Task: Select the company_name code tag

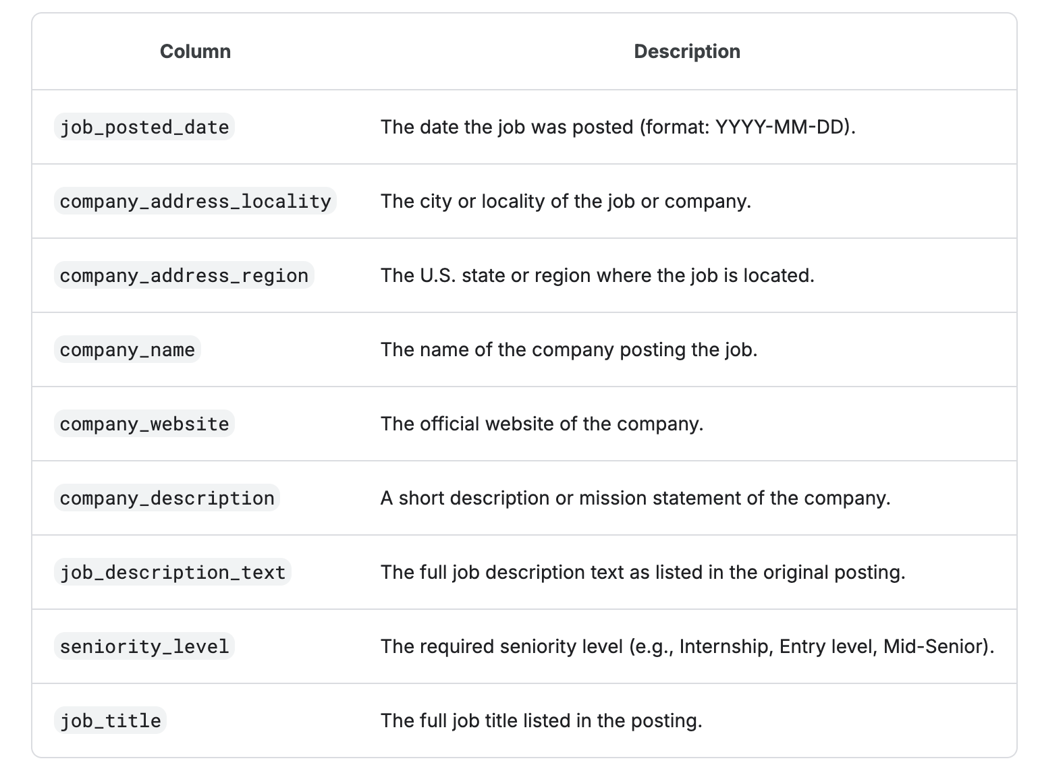Action: (x=128, y=349)
